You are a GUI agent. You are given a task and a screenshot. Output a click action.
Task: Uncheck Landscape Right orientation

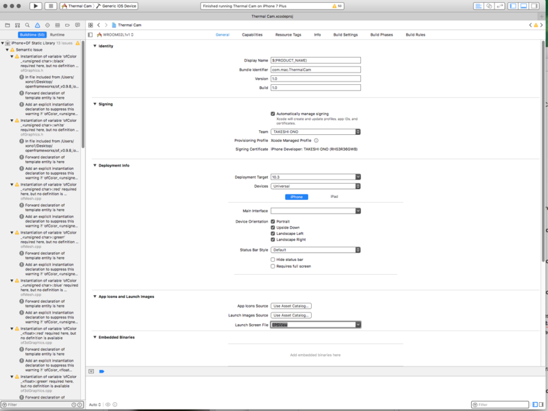coord(273,240)
